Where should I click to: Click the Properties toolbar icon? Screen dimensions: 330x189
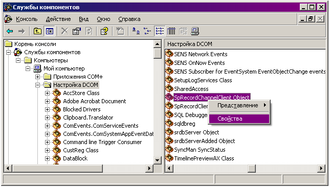[77, 31]
